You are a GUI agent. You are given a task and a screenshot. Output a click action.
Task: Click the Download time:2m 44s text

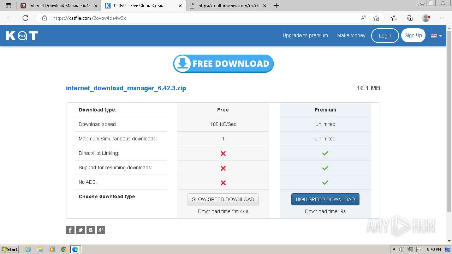coord(223,211)
